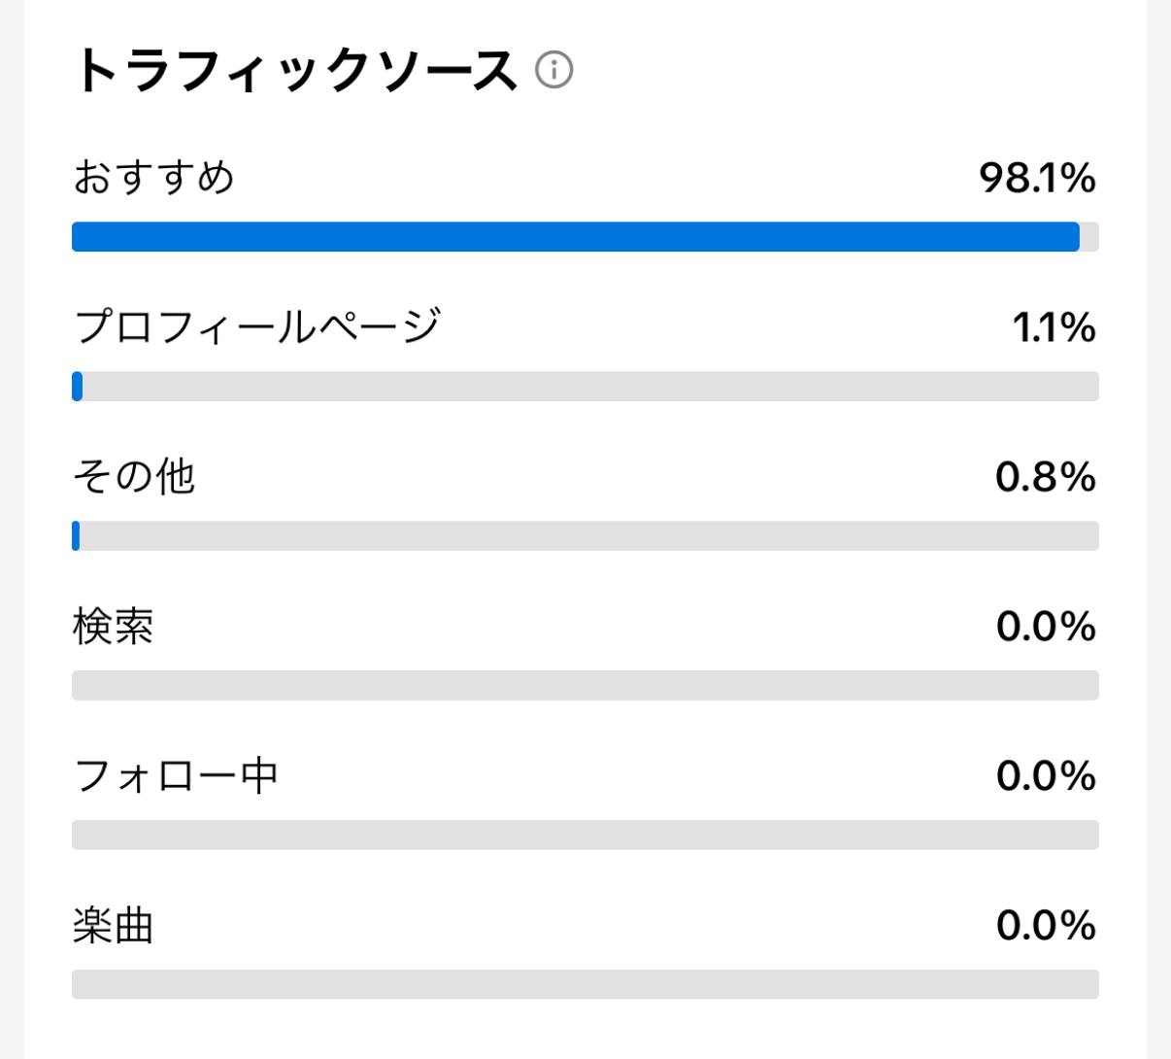Click the その他 progress bar

(585, 536)
